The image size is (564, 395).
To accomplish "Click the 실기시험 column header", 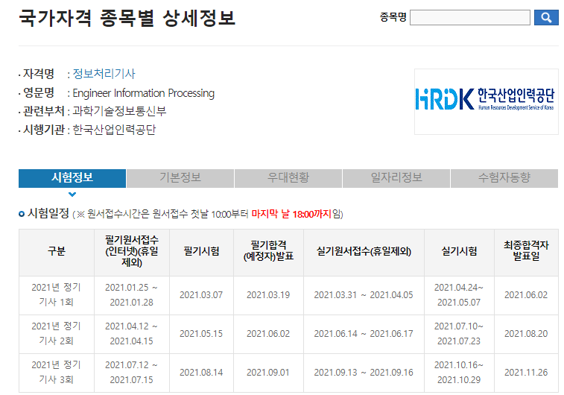I will tap(459, 251).
